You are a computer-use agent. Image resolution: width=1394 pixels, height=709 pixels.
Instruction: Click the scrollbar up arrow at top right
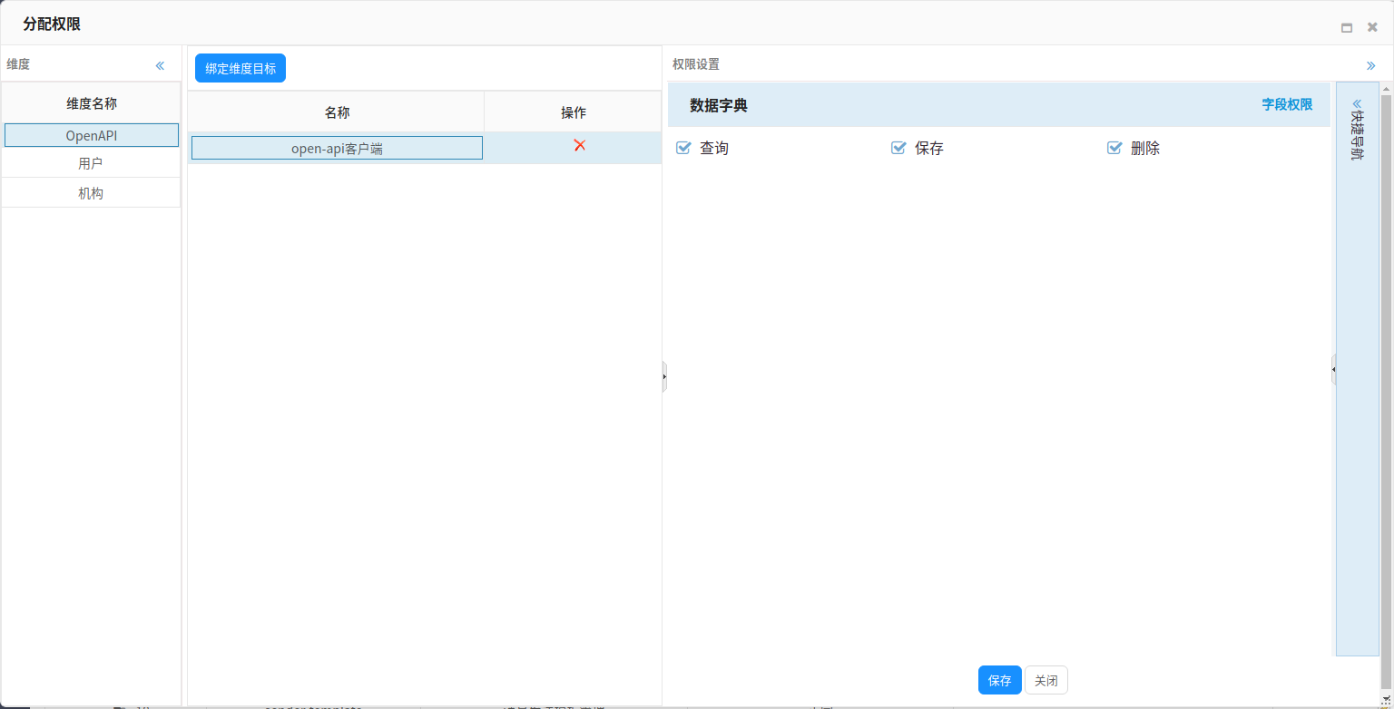[x=1386, y=87]
